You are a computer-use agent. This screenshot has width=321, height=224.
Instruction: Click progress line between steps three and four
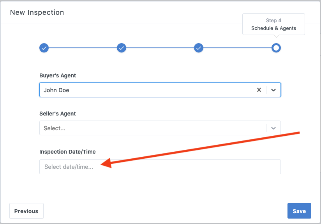237,48
